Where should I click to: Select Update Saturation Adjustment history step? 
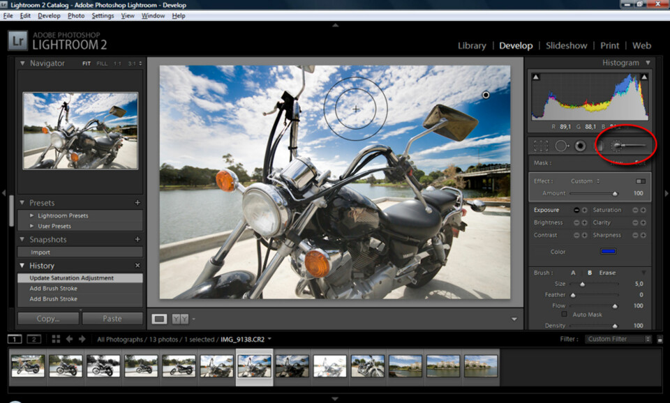click(x=80, y=278)
